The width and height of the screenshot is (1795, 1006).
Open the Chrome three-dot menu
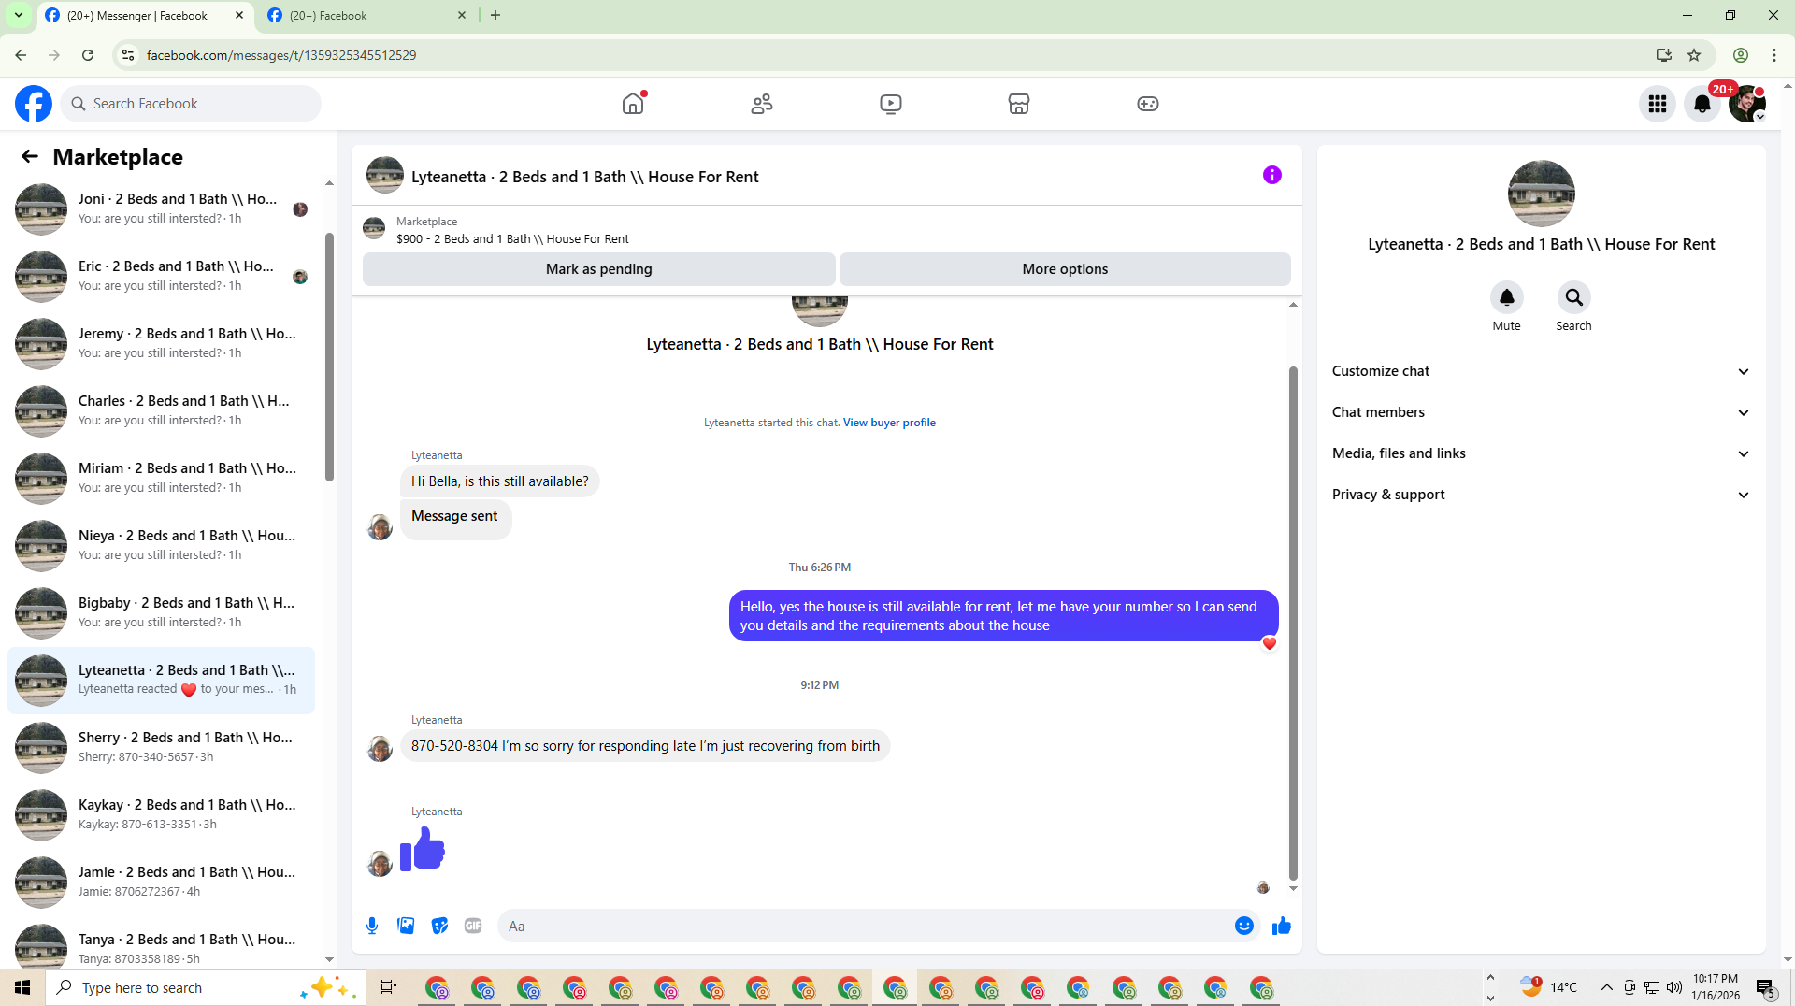(1774, 55)
